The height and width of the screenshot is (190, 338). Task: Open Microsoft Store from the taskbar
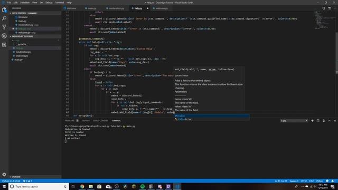(99, 186)
